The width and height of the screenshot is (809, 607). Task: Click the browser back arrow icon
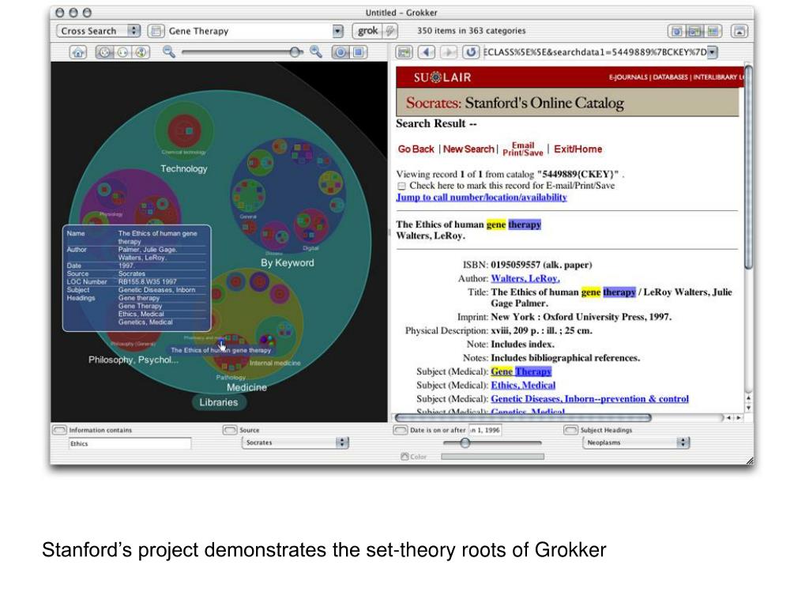tap(426, 52)
